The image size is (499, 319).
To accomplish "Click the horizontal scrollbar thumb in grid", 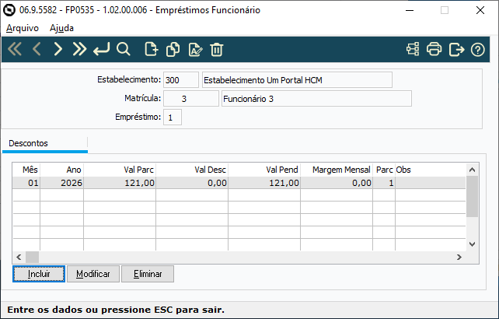I will click(x=32, y=258).
